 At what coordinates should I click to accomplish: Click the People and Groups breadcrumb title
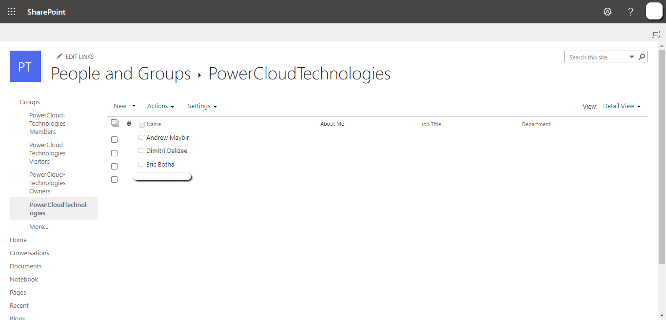click(x=121, y=74)
